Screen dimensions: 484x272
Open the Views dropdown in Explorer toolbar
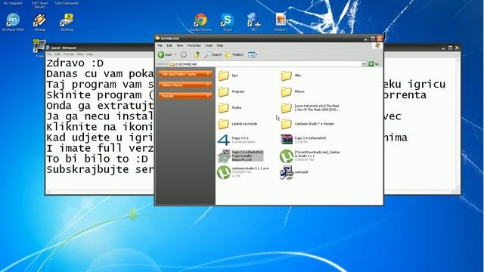[253, 54]
